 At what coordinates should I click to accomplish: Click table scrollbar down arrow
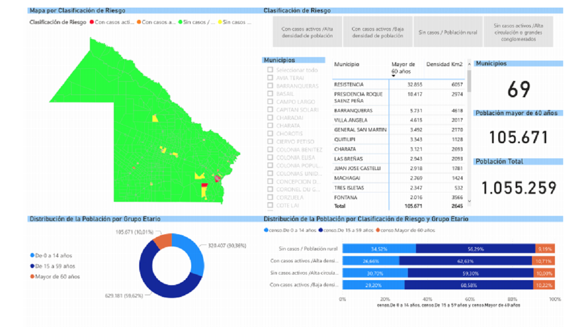click(469, 201)
